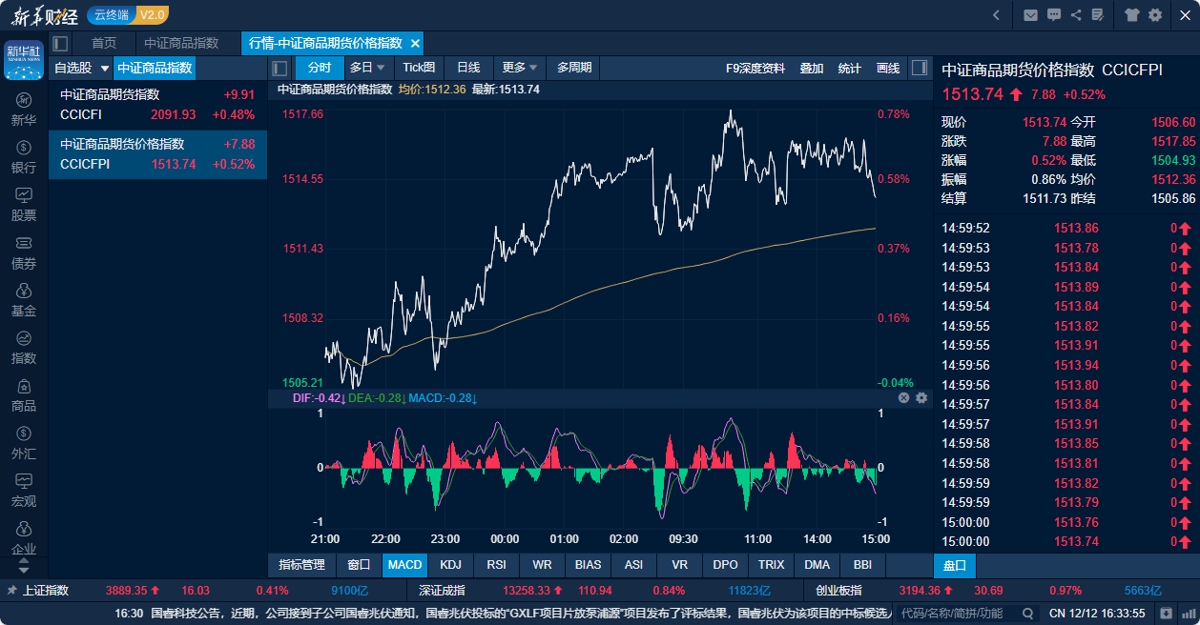Open F9深度资料

(755, 68)
